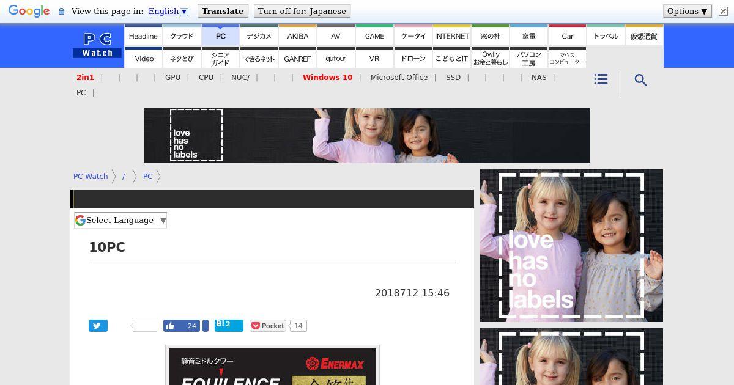734x385 pixels.
Task: Open the Owlly お金と暮らし tab
Action: [x=490, y=58]
